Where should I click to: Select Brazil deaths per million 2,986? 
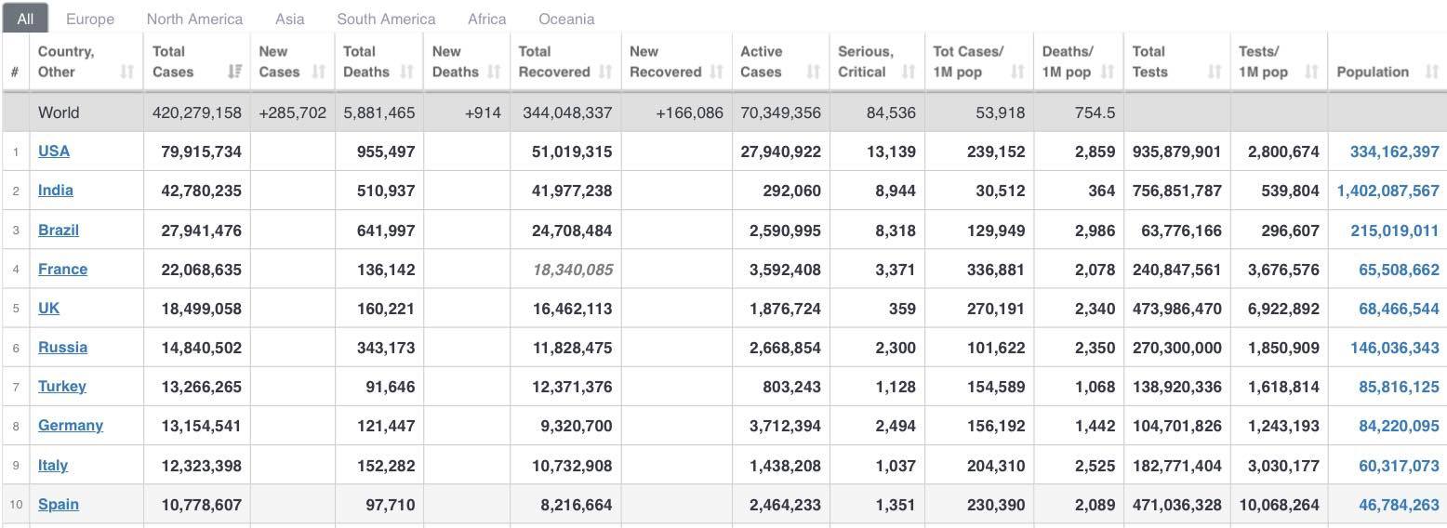pos(1095,230)
